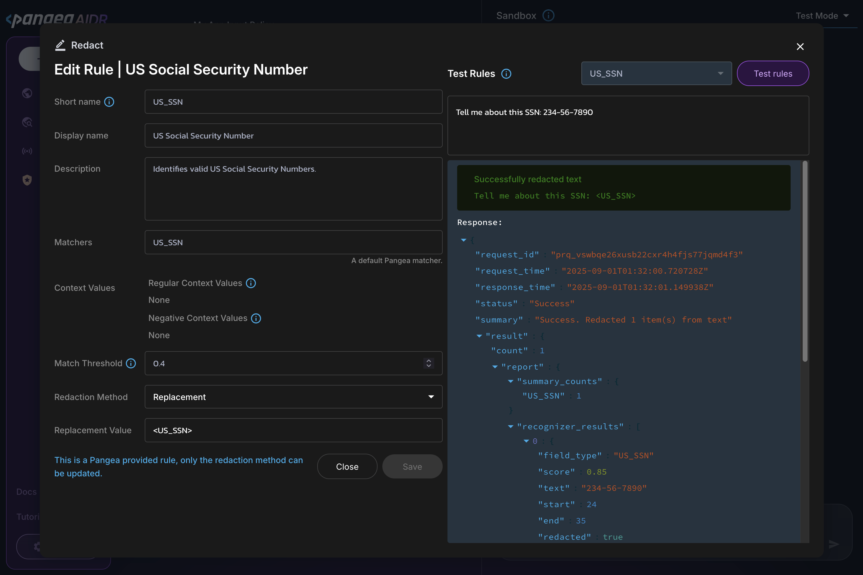Viewport: 863px width, 575px height.
Task: Open Regular Context Values info tooltip
Action: [x=251, y=283]
